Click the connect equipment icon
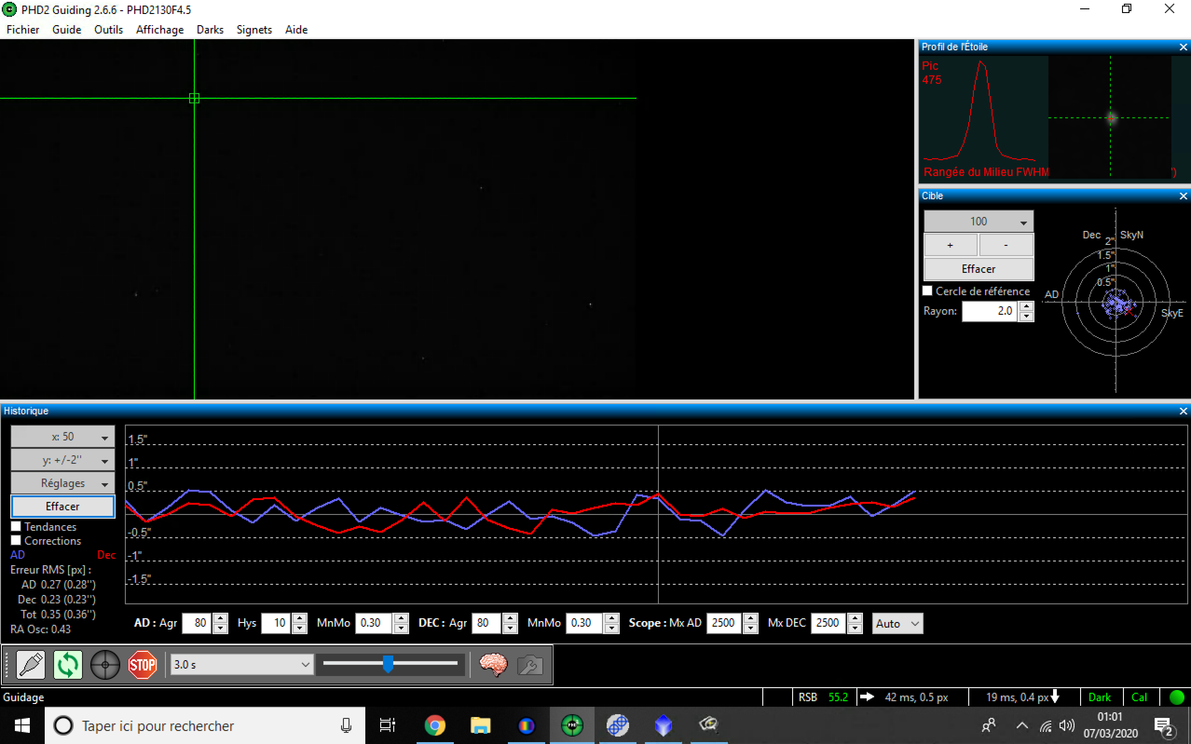Viewport: 1191px width, 744px height. click(x=31, y=665)
